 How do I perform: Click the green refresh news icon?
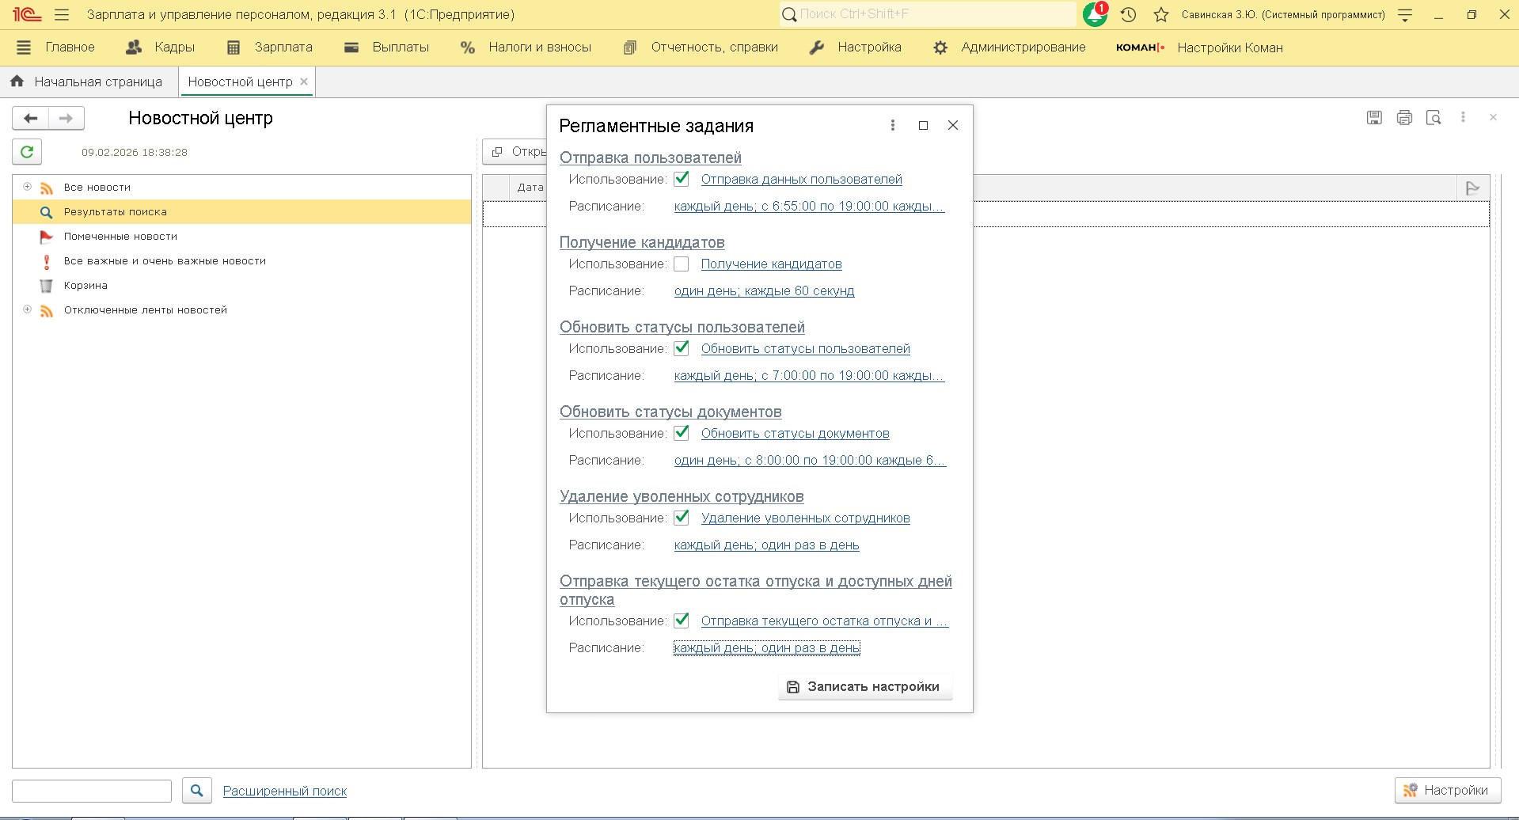[27, 152]
